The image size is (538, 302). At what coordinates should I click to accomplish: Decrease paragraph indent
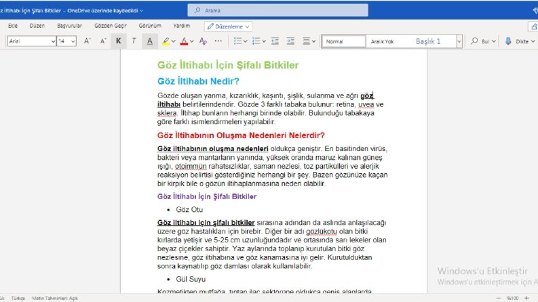(275, 41)
